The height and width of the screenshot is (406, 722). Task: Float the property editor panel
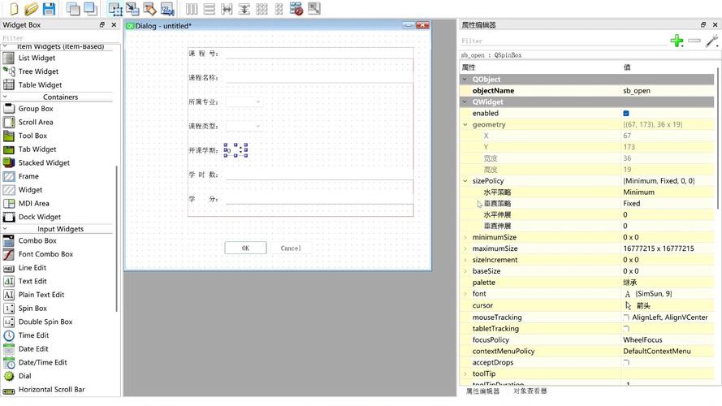point(703,25)
